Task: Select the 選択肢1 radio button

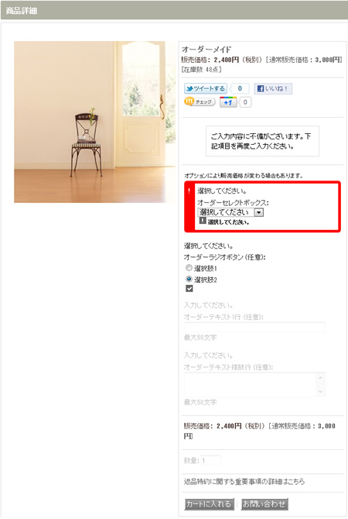Action: tap(189, 268)
